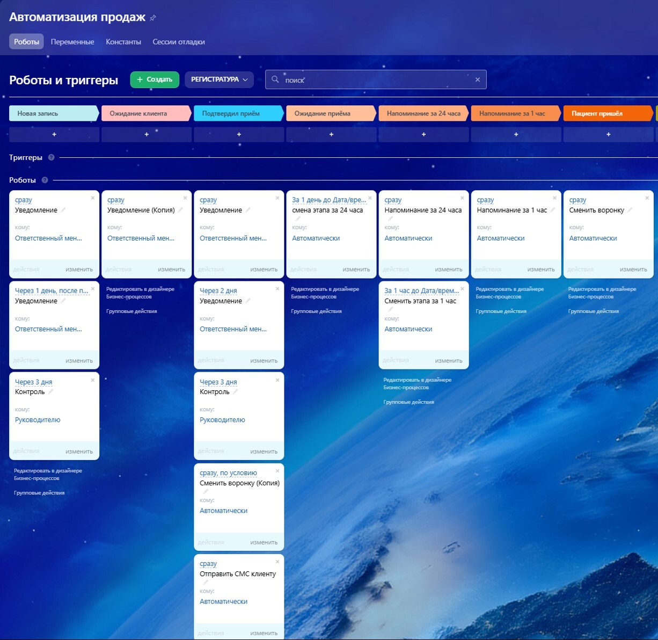Open Групповые действия under Новая запись column
The image size is (658, 640).
coord(39,492)
